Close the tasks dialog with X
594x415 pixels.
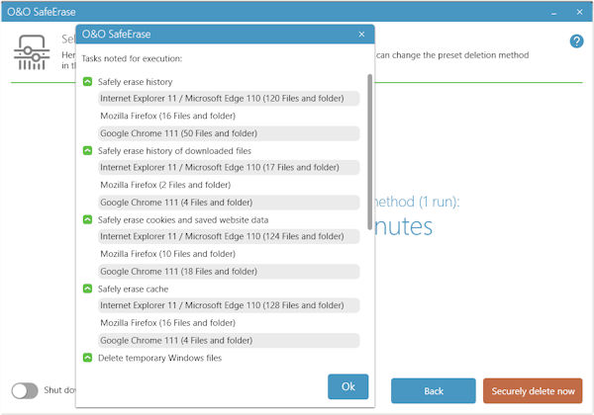361,35
